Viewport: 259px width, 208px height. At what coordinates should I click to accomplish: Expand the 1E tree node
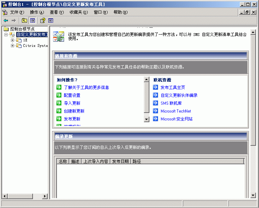[x=13, y=40]
